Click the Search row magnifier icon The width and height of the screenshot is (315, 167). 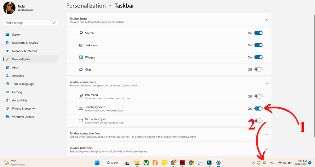tap(81, 33)
